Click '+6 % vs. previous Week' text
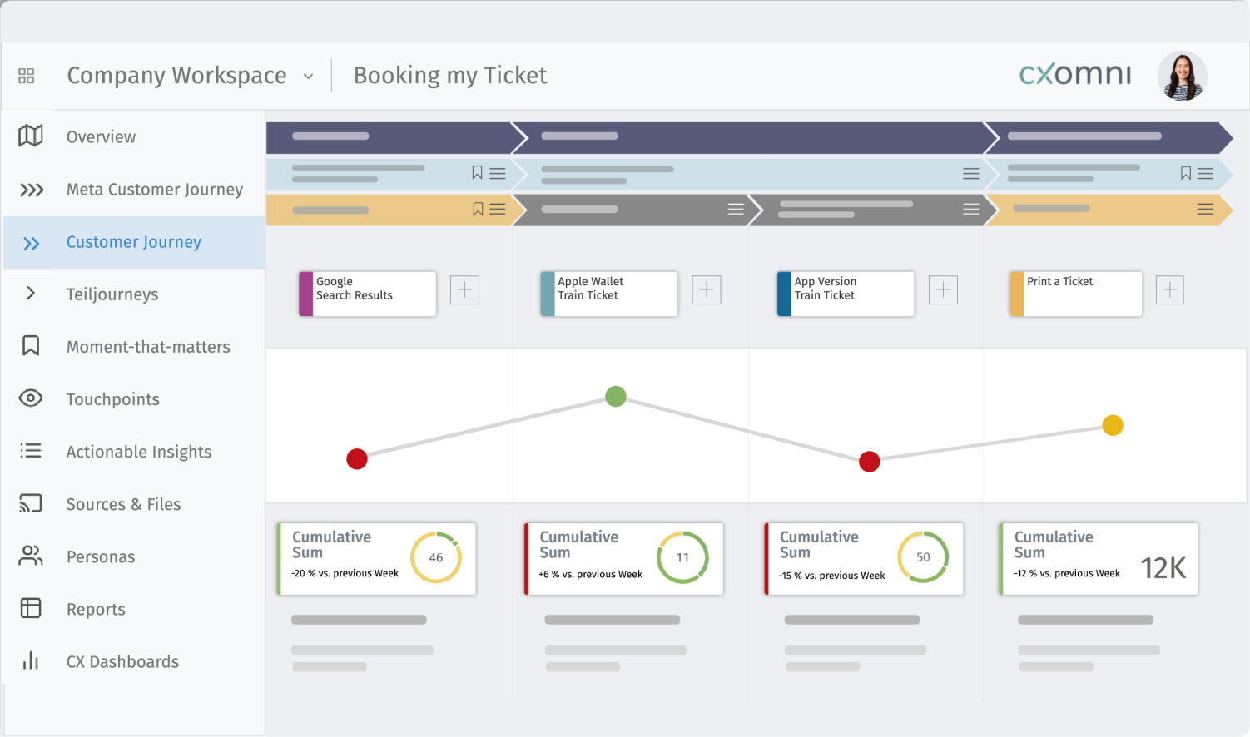 [x=591, y=574]
